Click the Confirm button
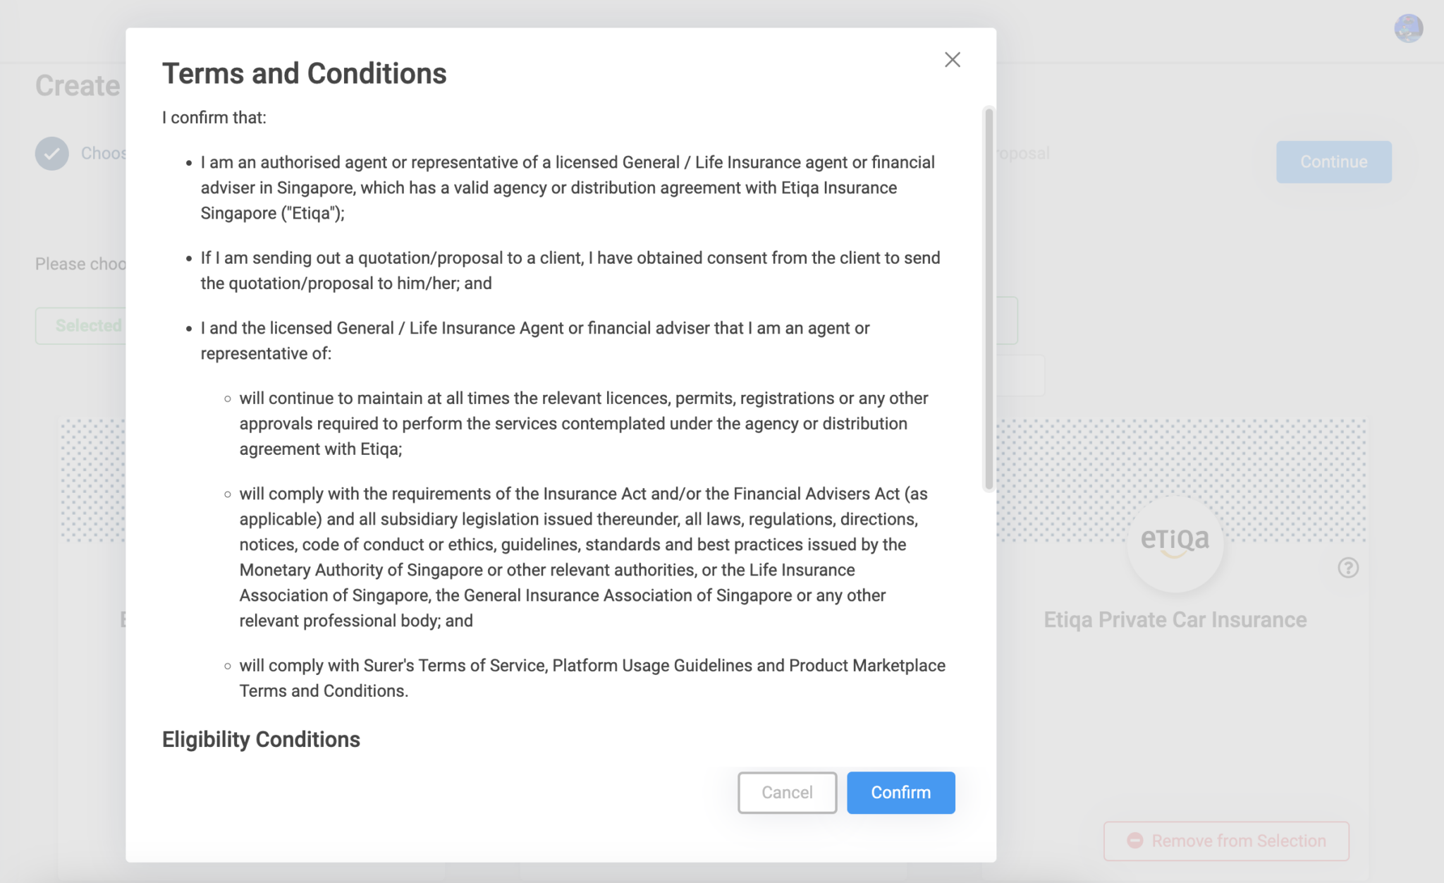The height and width of the screenshot is (883, 1444). (900, 793)
